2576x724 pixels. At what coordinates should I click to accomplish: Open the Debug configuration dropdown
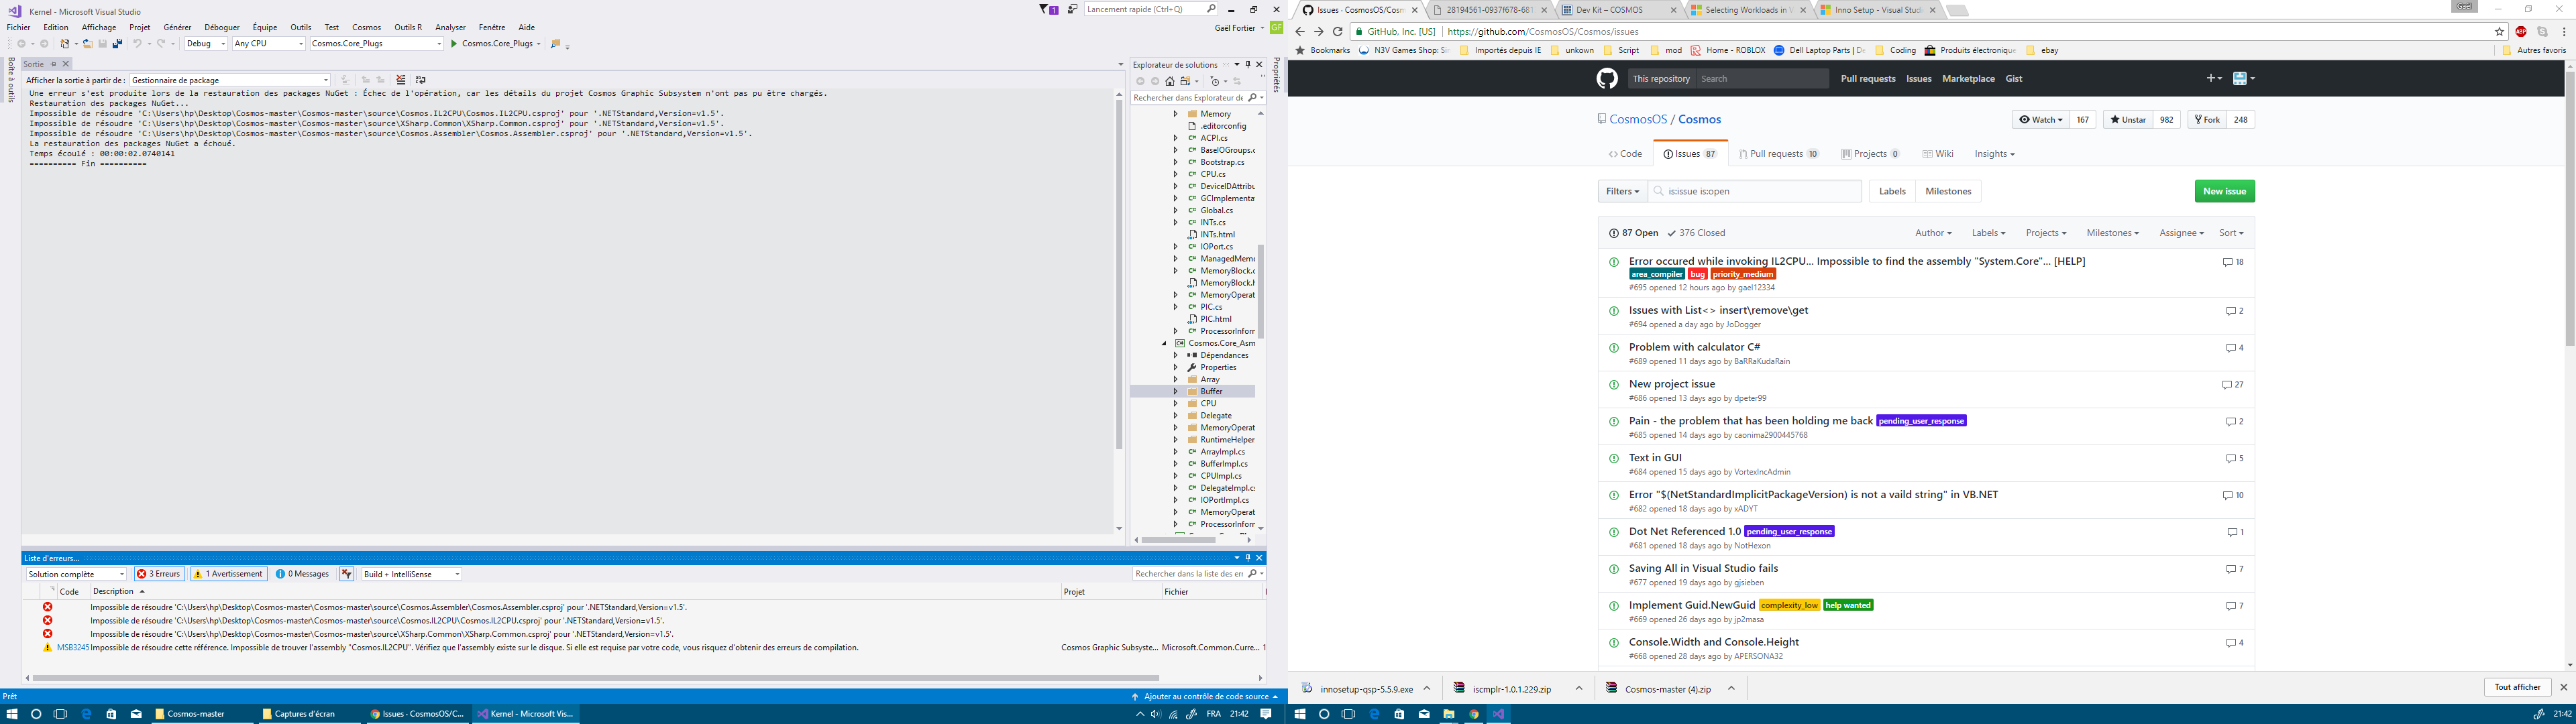[206, 44]
